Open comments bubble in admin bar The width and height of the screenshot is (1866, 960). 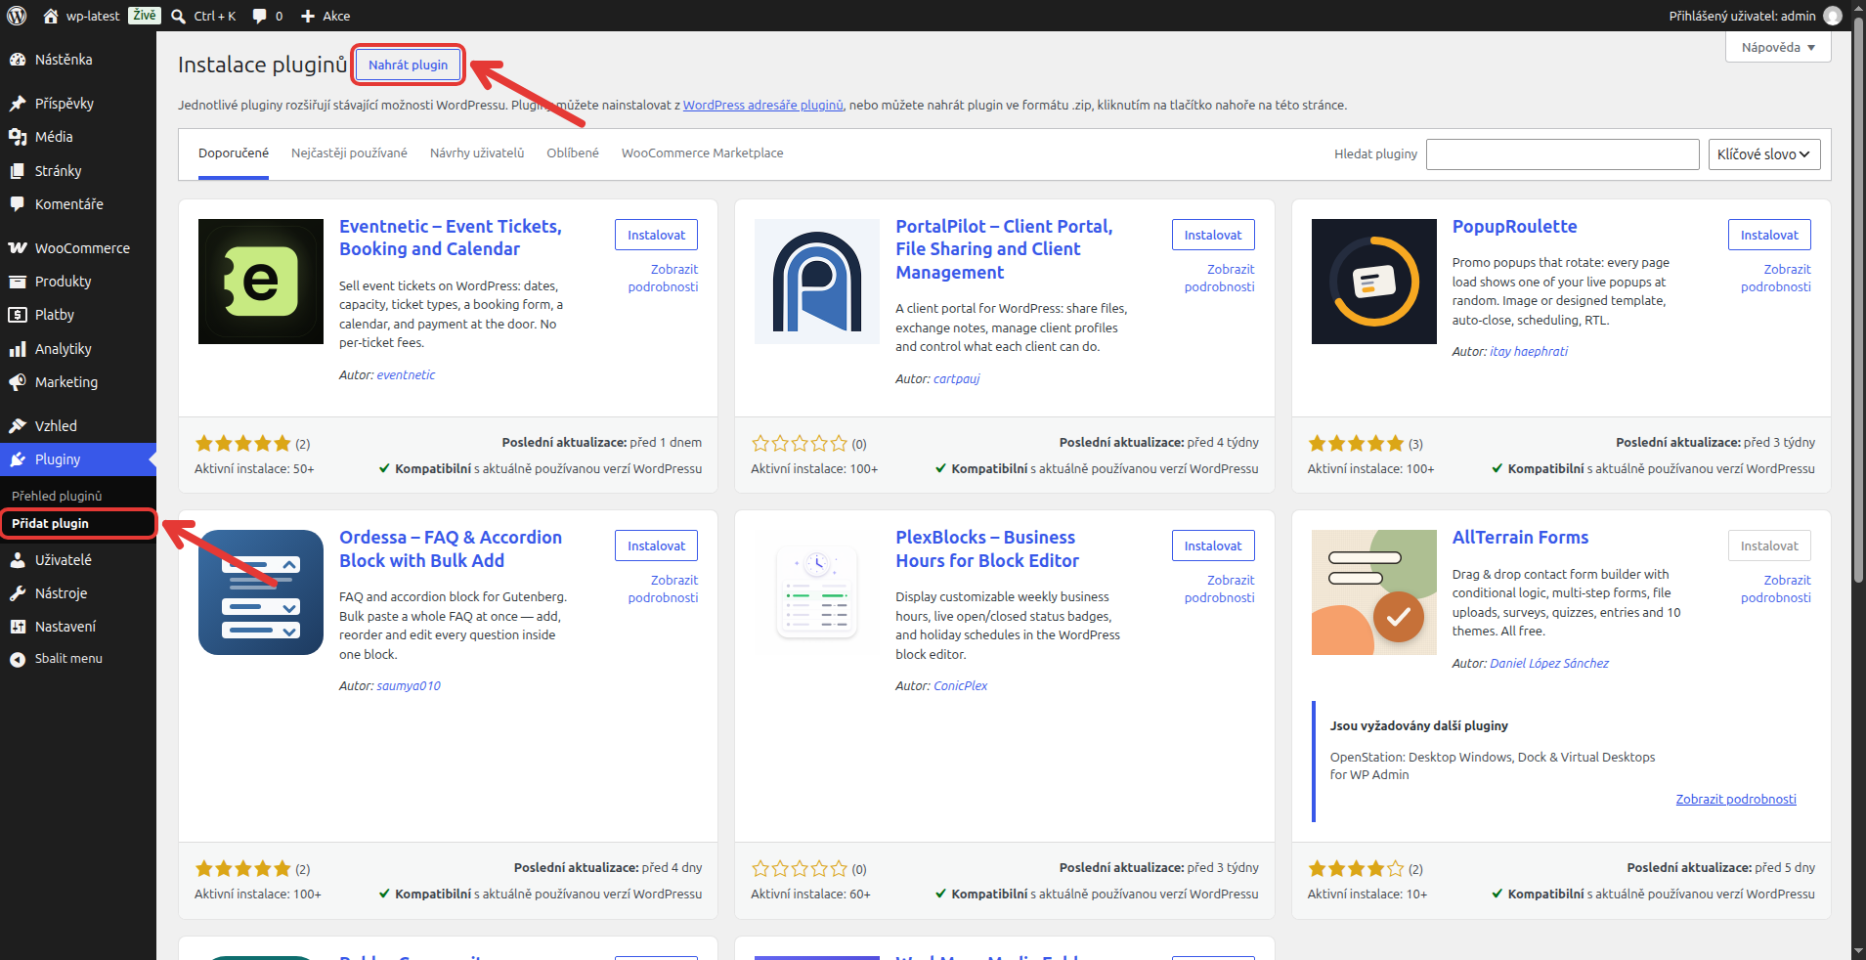pyautogui.click(x=267, y=16)
